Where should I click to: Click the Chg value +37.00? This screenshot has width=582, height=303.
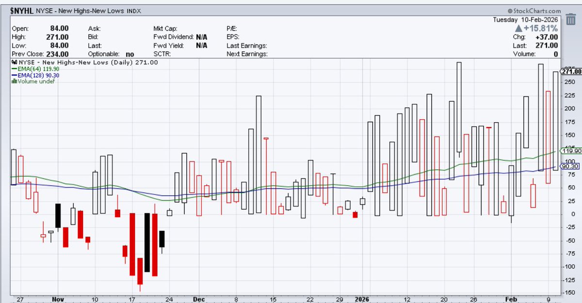pyautogui.click(x=547, y=37)
